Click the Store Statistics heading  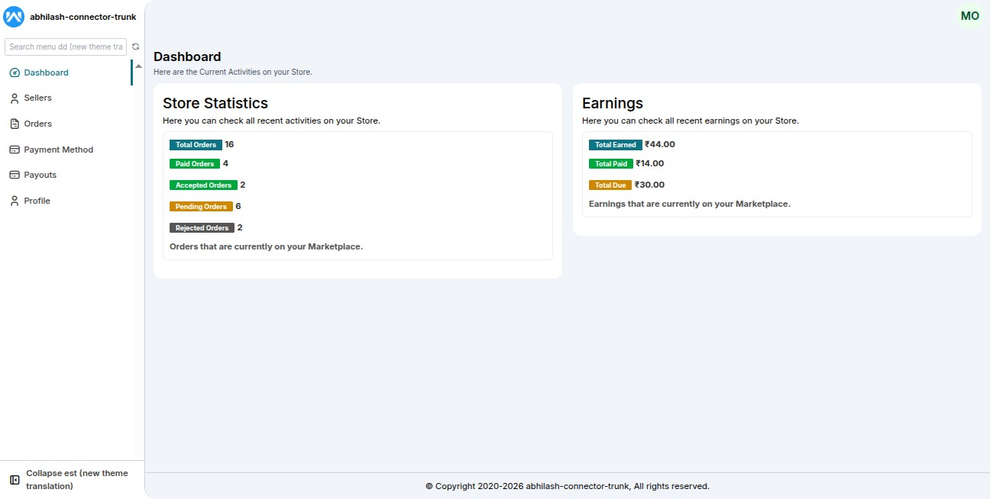(215, 103)
